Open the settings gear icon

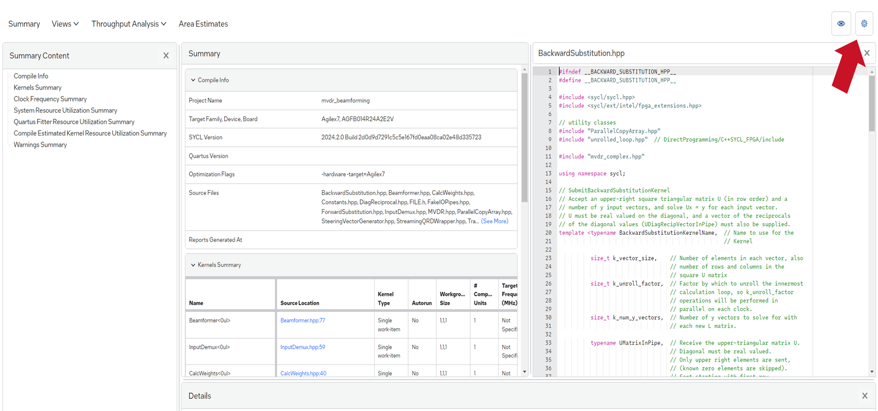864,24
